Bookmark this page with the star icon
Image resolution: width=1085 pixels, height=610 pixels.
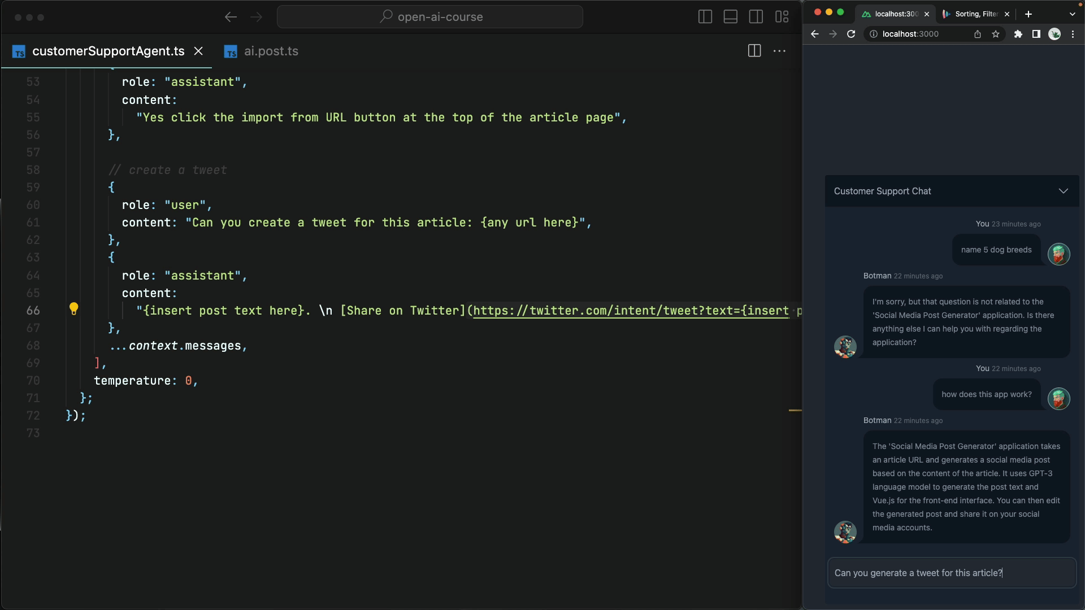point(996,34)
